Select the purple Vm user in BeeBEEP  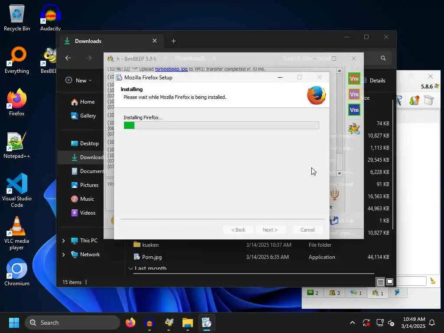click(354, 94)
